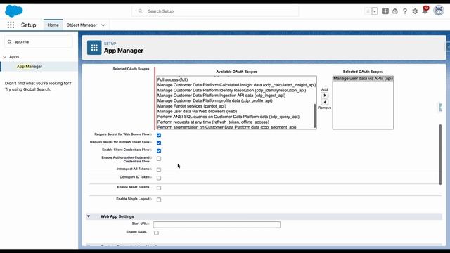Select 'Manage Customer Data Platform profile data' scope
This screenshot has height=253, width=450.
(x=215, y=100)
